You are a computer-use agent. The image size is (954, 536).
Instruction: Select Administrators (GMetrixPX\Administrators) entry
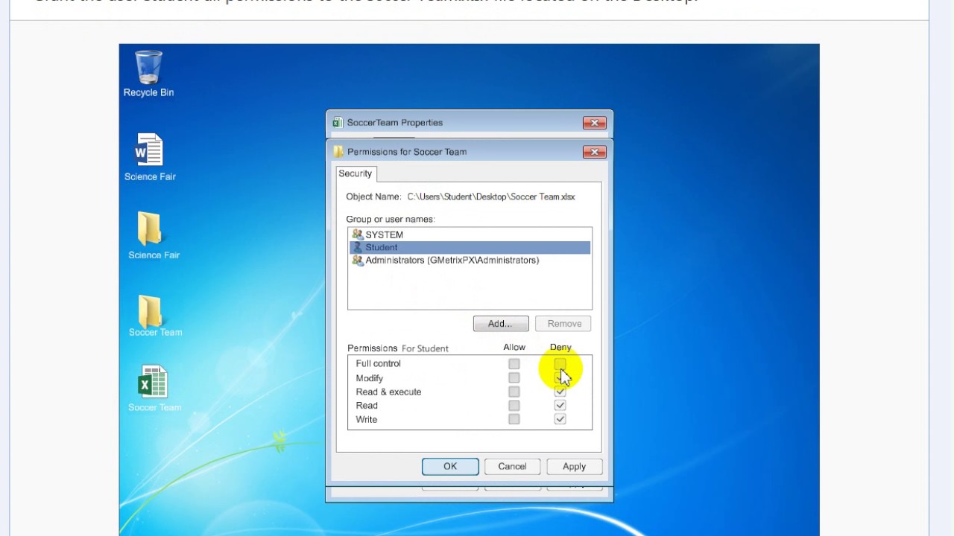coord(470,260)
